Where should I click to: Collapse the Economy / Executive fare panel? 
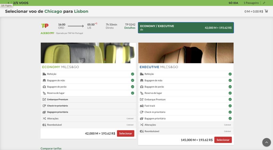186,28
